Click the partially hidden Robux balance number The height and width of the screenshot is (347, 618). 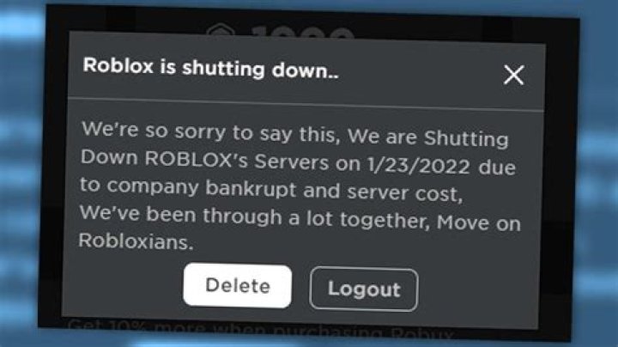click(303, 33)
